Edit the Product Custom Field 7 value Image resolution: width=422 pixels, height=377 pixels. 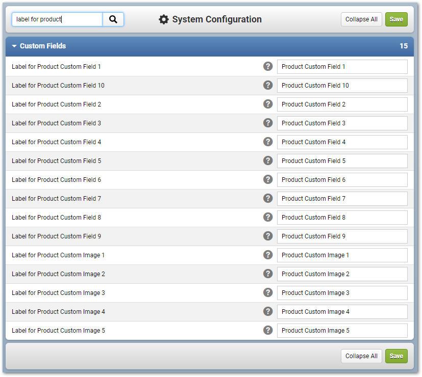(x=342, y=199)
